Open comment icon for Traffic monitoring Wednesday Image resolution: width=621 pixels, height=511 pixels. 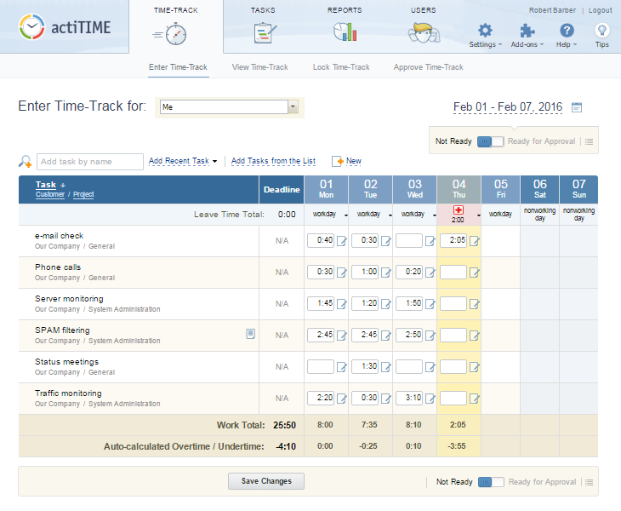tap(430, 399)
